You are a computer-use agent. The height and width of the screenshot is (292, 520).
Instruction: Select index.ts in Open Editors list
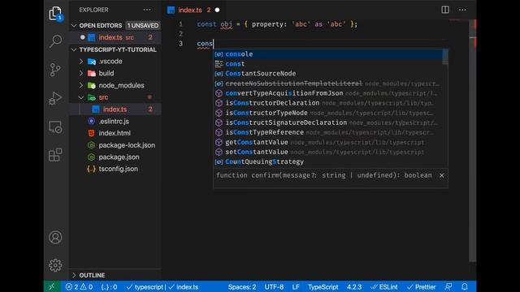[115, 37]
